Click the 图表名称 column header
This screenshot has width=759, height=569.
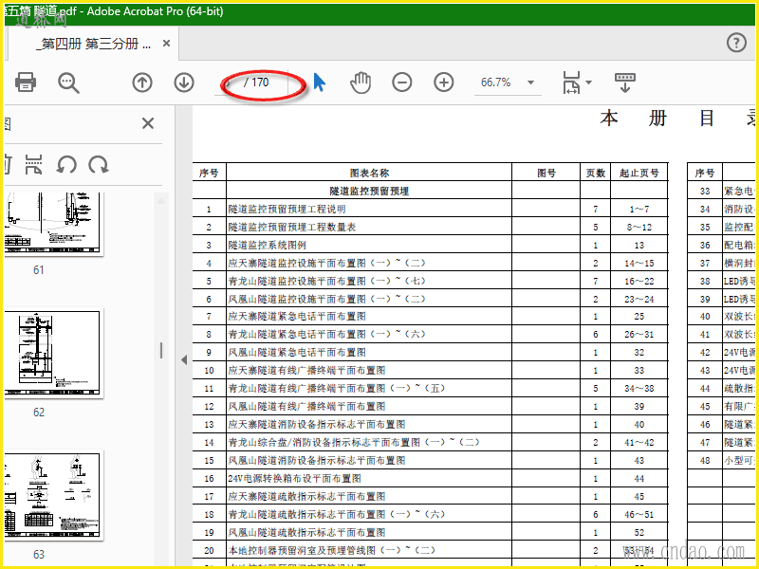(x=369, y=173)
